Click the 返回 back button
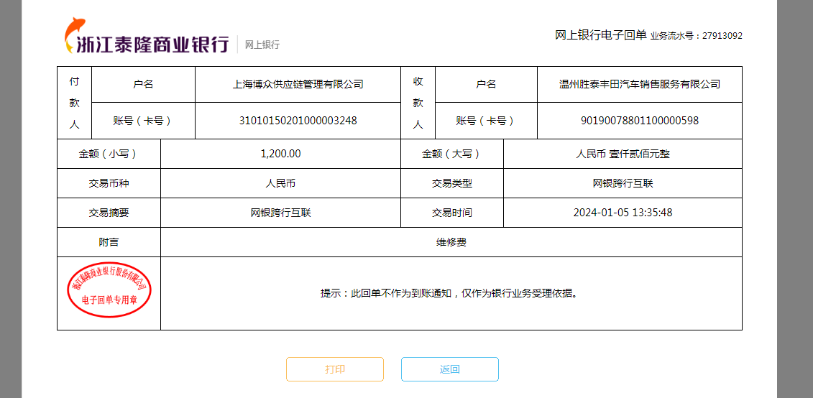The width and height of the screenshot is (813, 398). (450, 369)
